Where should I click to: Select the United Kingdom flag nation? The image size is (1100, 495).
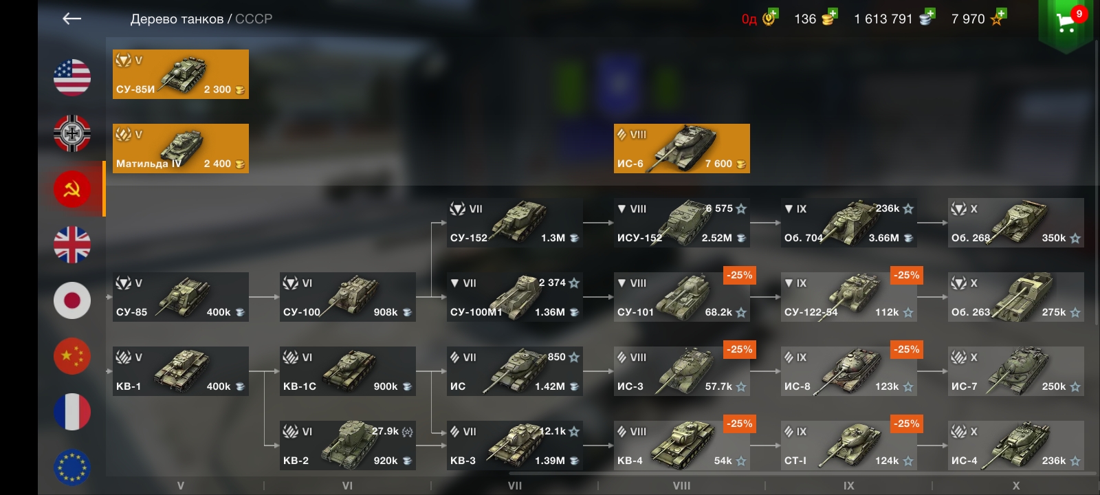tap(72, 244)
